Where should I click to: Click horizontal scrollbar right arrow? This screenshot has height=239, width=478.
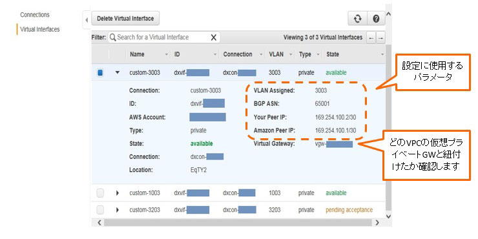click(377, 223)
